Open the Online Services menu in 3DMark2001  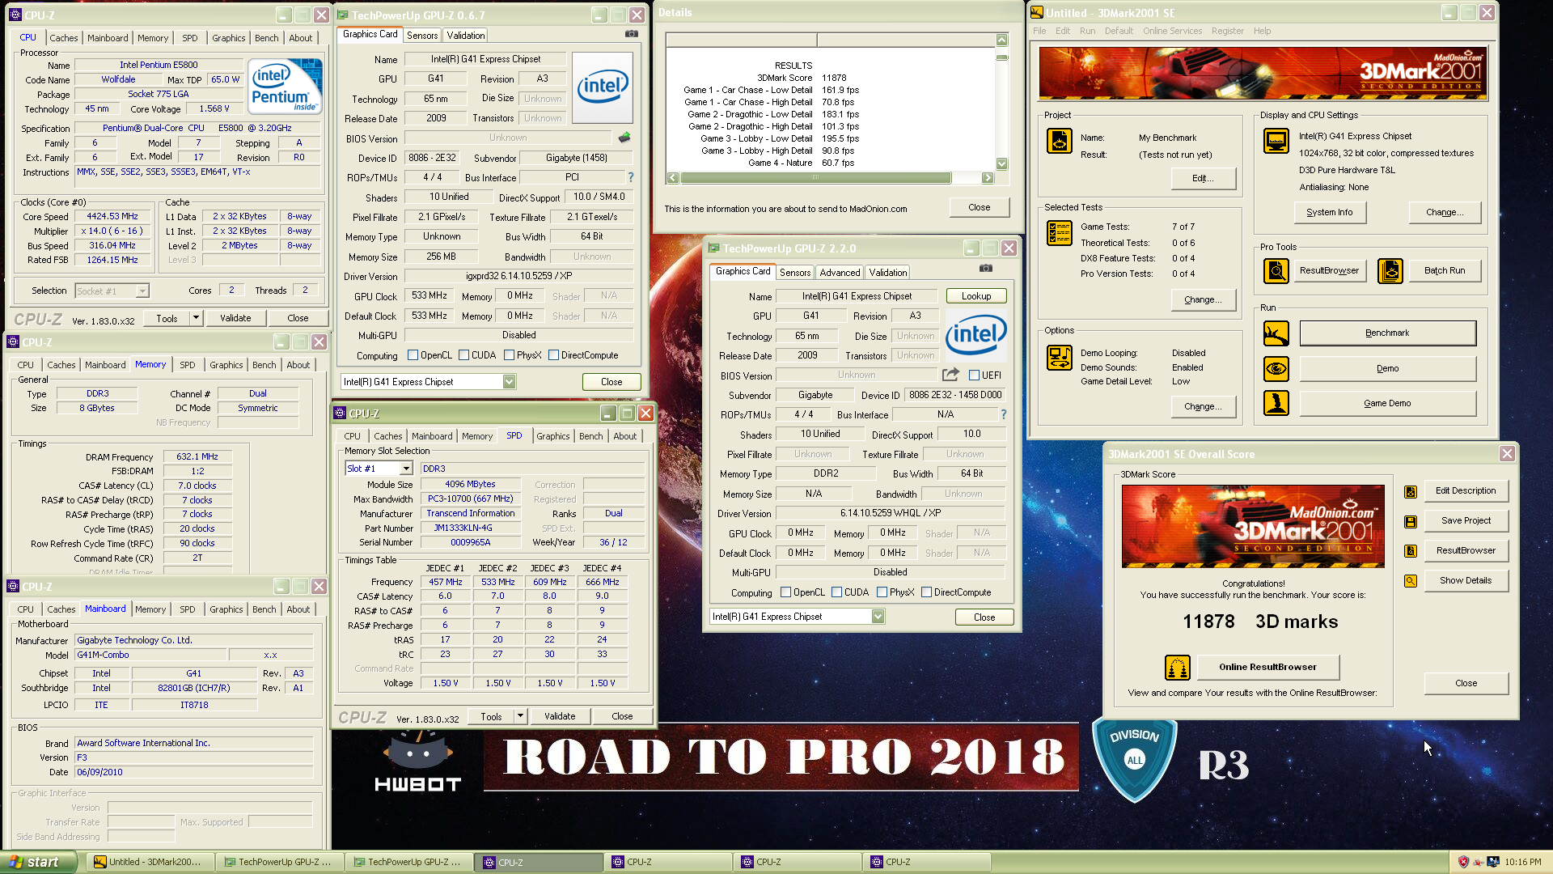tap(1172, 31)
